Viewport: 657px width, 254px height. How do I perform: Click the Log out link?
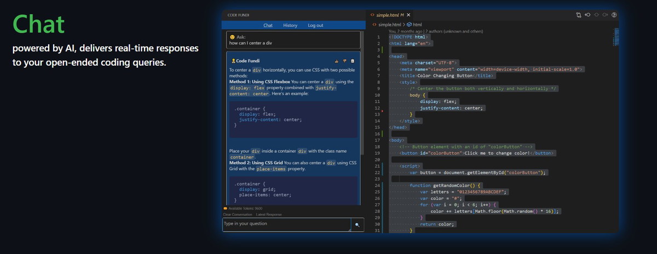(315, 25)
